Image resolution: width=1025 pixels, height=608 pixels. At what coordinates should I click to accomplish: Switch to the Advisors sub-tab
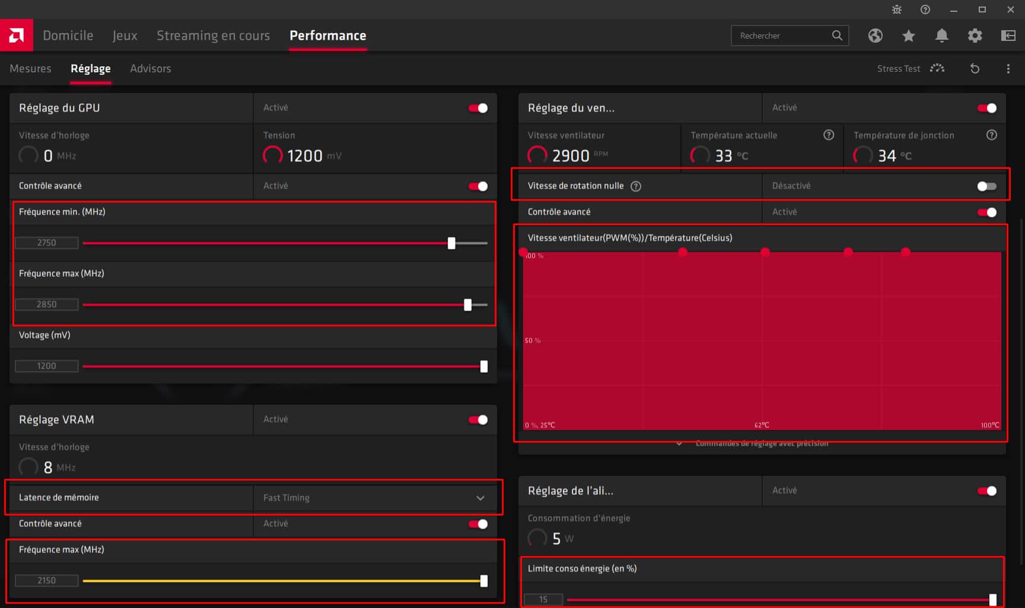point(150,69)
